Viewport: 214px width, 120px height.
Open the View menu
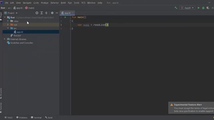[x=18, y=3]
